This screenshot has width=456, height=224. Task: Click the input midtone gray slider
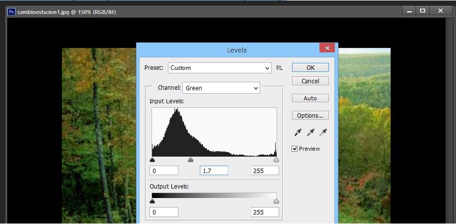[190, 160]
